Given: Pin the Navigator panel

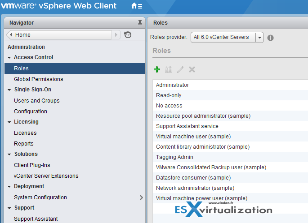Looking at the screenshot, I should tap(140, 23).
